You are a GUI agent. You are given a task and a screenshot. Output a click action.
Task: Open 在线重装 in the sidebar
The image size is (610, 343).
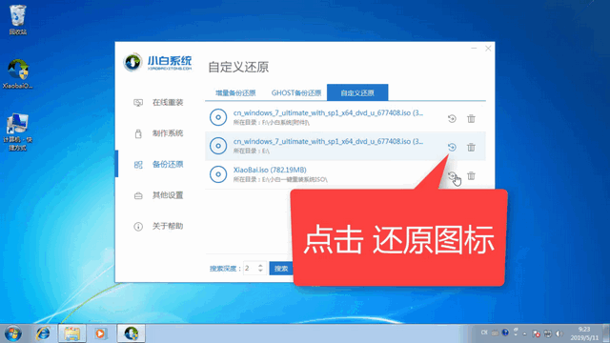pos(158,103)
